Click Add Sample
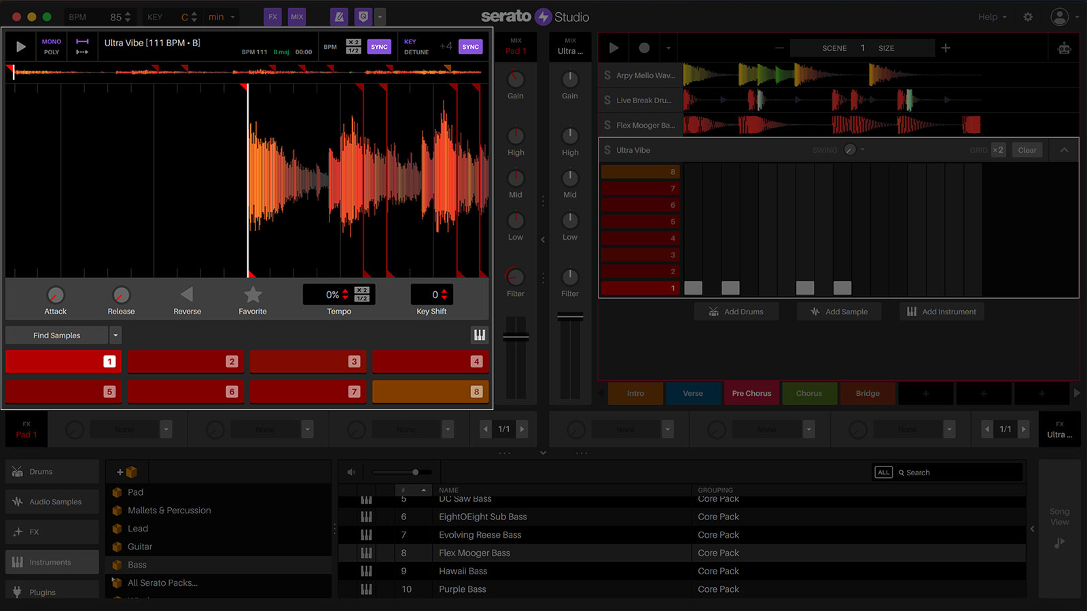This screenshot has width=1087, height=611. (x=839, y=312)
